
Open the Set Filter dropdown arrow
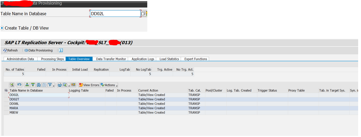pyautogui.click(x=54, y=85)
